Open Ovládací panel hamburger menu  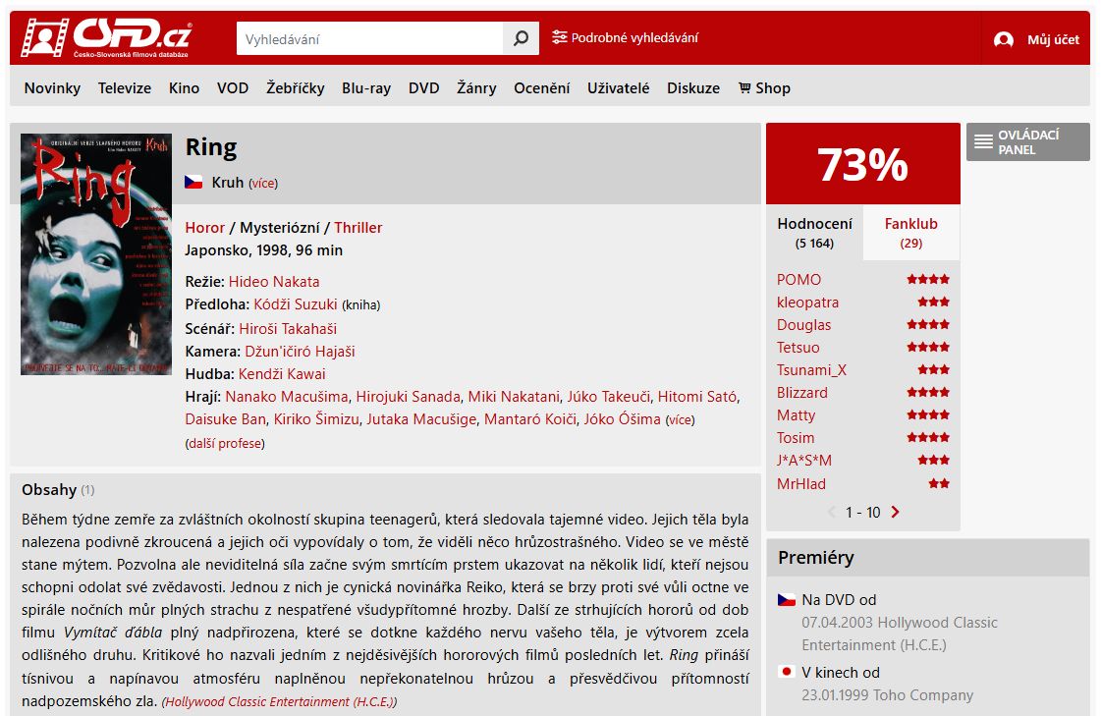983,141
